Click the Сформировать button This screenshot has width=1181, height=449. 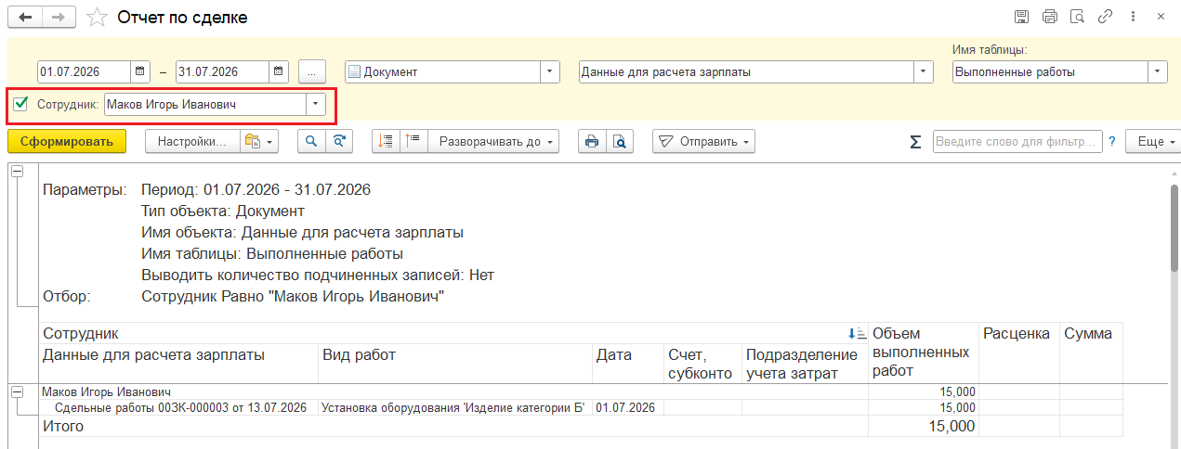click(66, 141)
